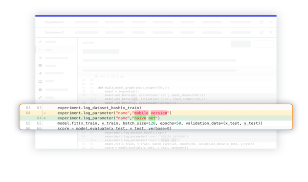Open the briefcase icon in sidebar
The height and width of the screenshot is (182, 308).
pyautogui.click(x=40, y=90)
